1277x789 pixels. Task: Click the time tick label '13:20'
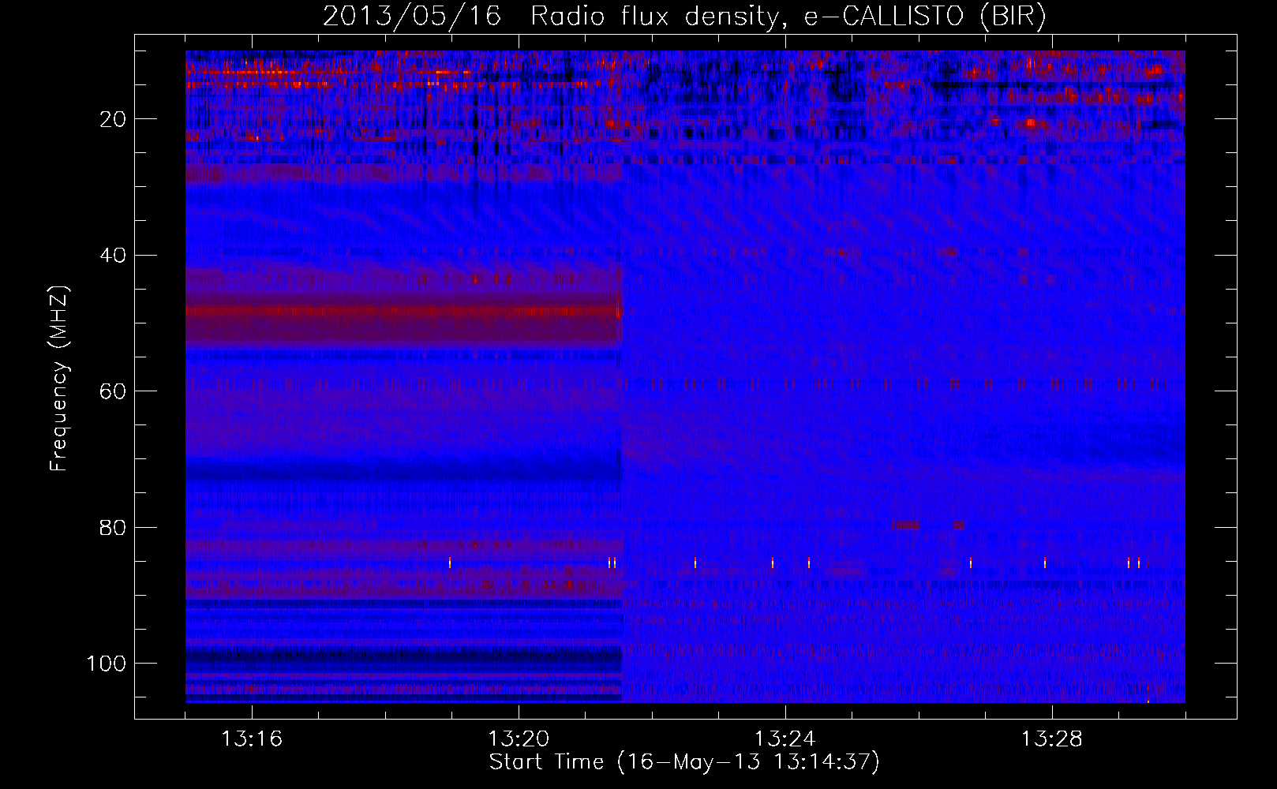519,739
